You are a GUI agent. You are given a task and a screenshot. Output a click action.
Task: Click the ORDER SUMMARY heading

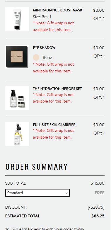pos(37,167)
